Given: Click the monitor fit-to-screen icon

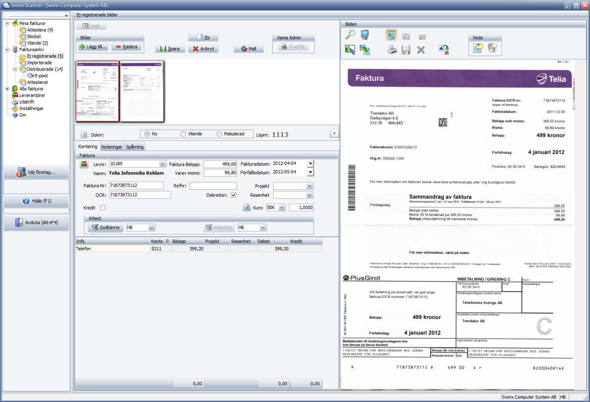Looking at the screenshot, I should tap(365, 35).
